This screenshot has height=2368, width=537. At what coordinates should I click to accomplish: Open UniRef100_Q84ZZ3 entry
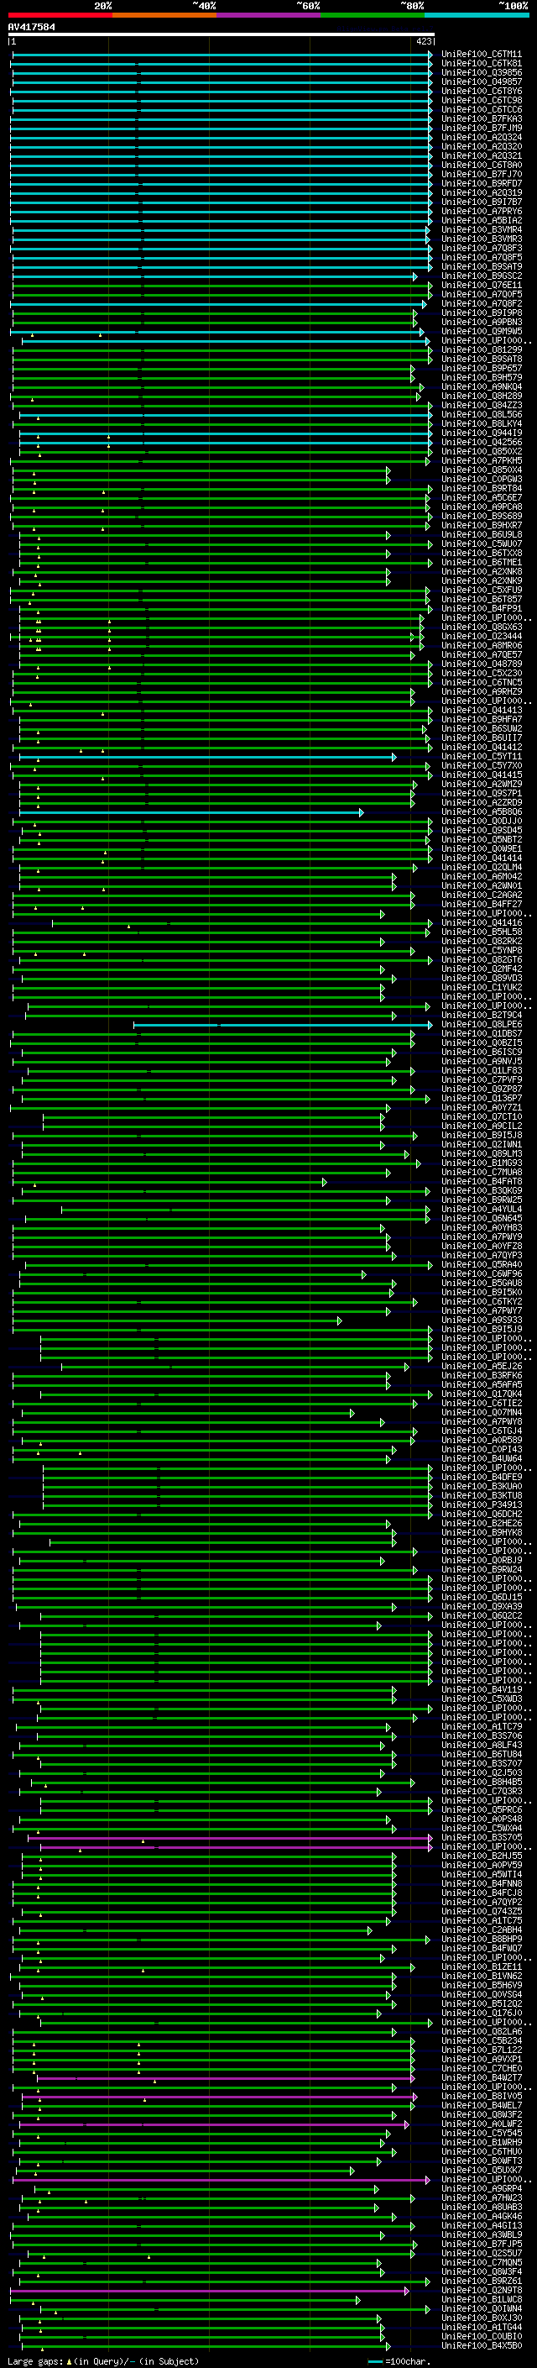[x=481, y=406]
